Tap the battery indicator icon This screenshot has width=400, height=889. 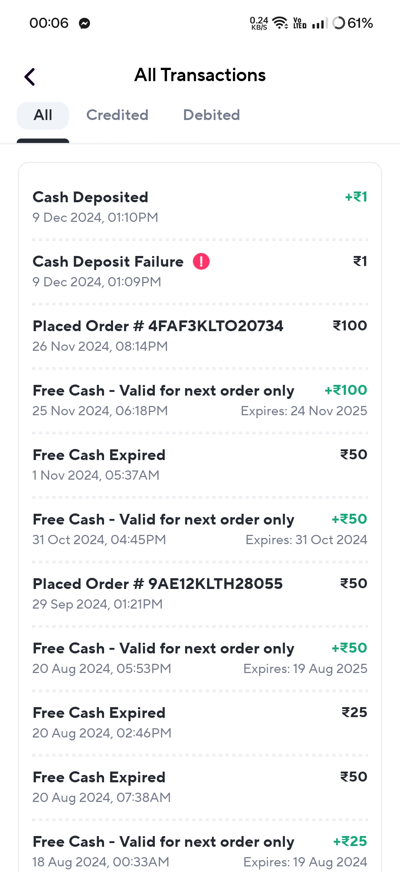pos(339,23)
